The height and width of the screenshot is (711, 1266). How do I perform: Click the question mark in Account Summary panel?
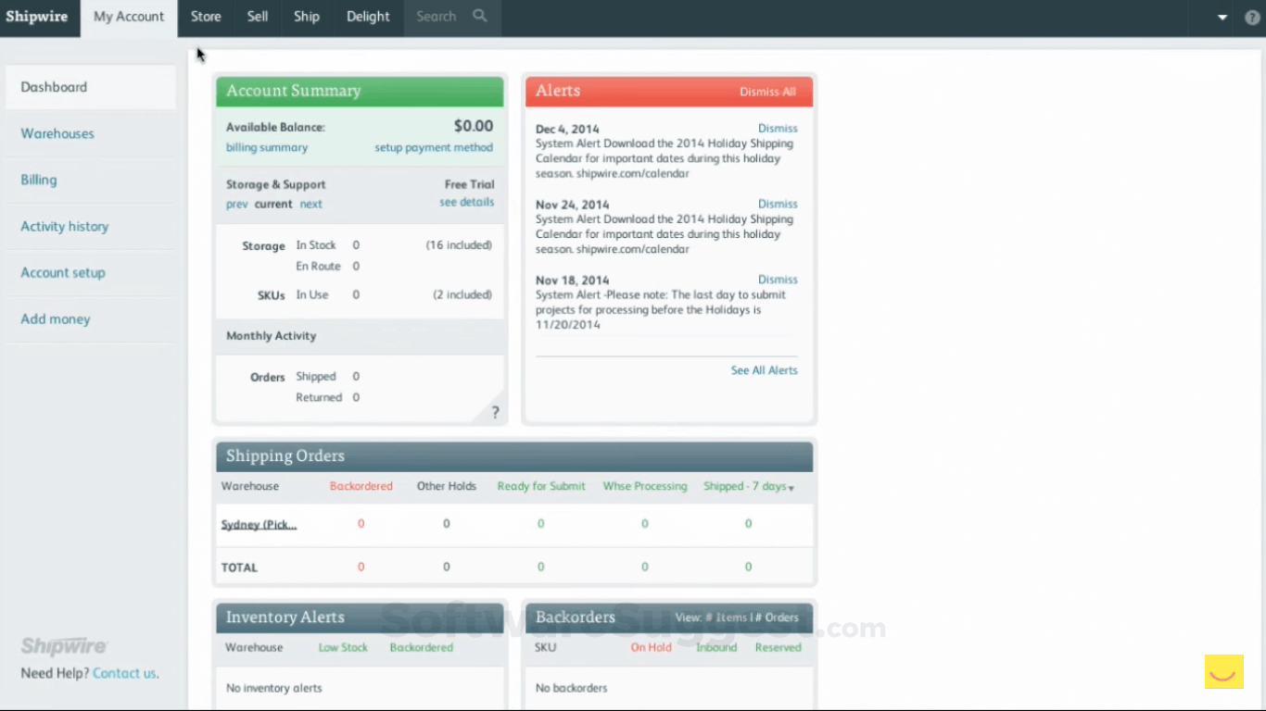pyautogui.click(x=495, y=411)
